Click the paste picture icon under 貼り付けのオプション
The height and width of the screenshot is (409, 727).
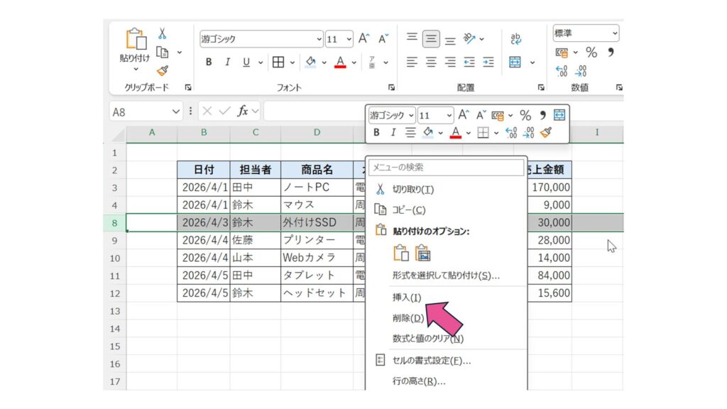point(423,253)
